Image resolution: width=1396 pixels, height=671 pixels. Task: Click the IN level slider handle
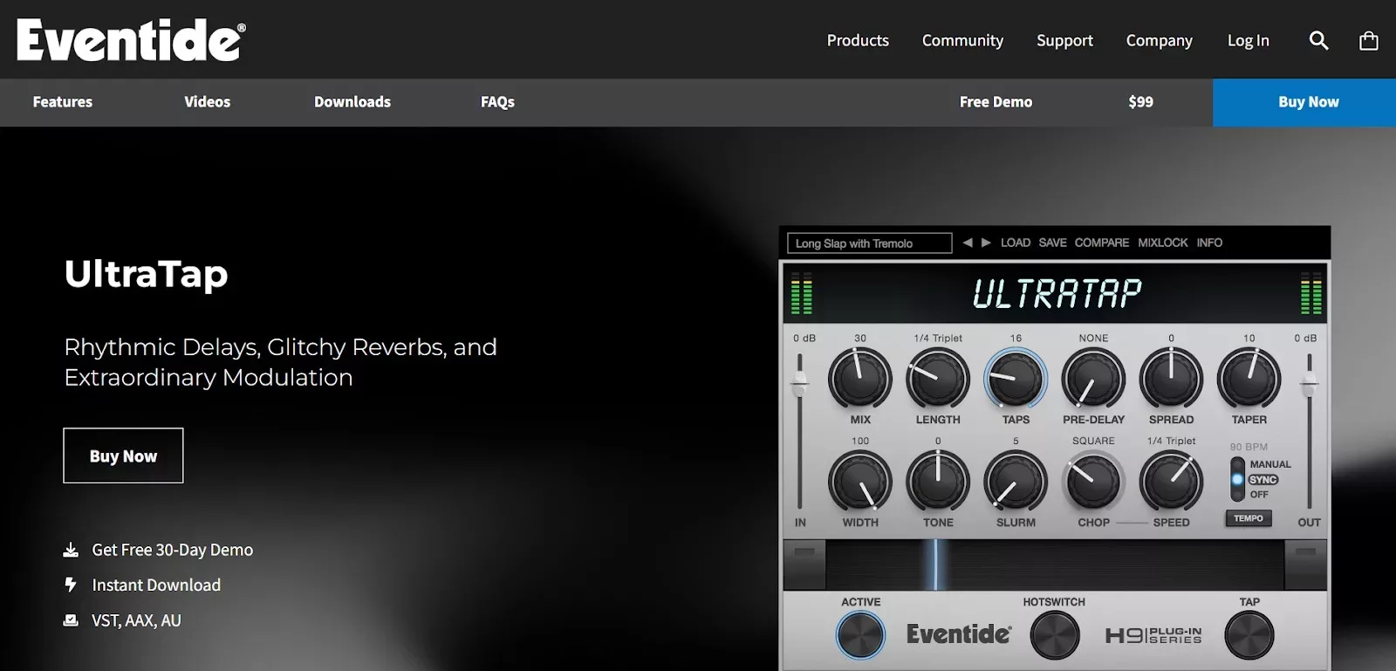click(799, 382)
